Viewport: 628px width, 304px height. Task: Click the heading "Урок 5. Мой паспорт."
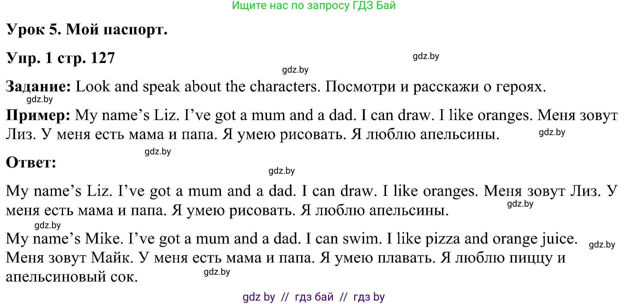[x=87, y=29]
